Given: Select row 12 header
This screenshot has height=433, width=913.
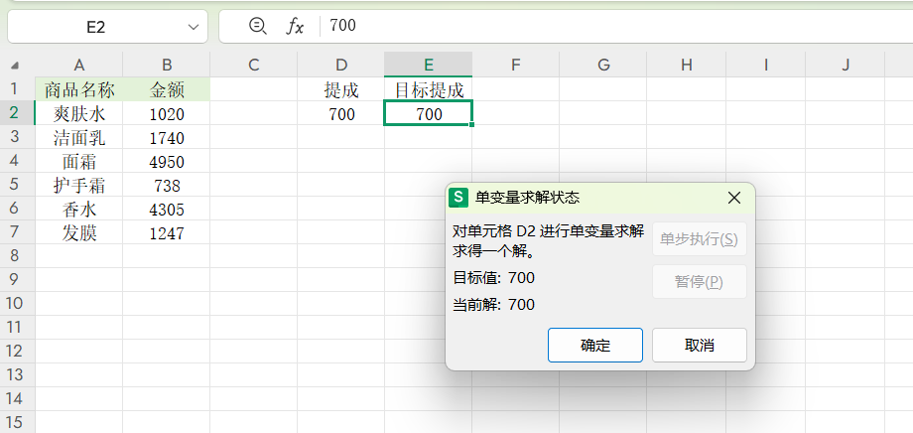Looking at the screenshot, I should 18,352.
